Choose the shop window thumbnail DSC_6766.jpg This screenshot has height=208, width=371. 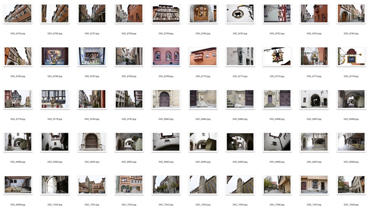tap(55, 56)
